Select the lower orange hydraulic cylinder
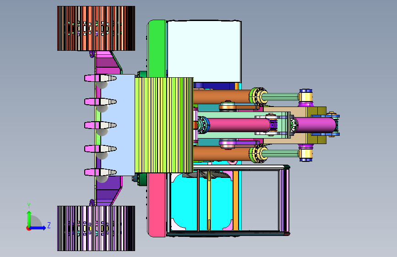 point(222,154)
